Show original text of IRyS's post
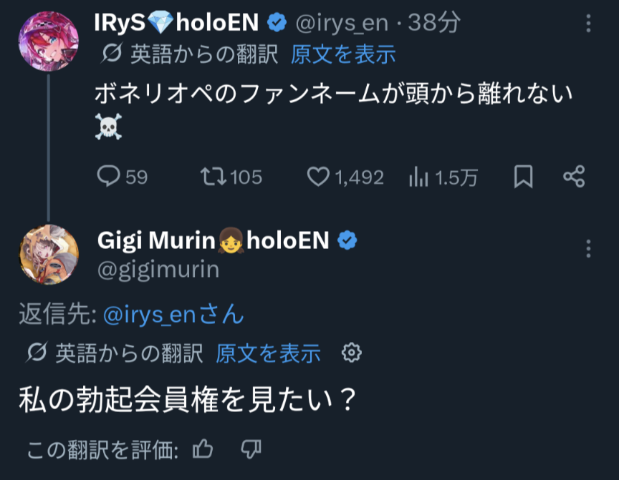This screenshot has height=480, width=619. [x=343, y=54]
